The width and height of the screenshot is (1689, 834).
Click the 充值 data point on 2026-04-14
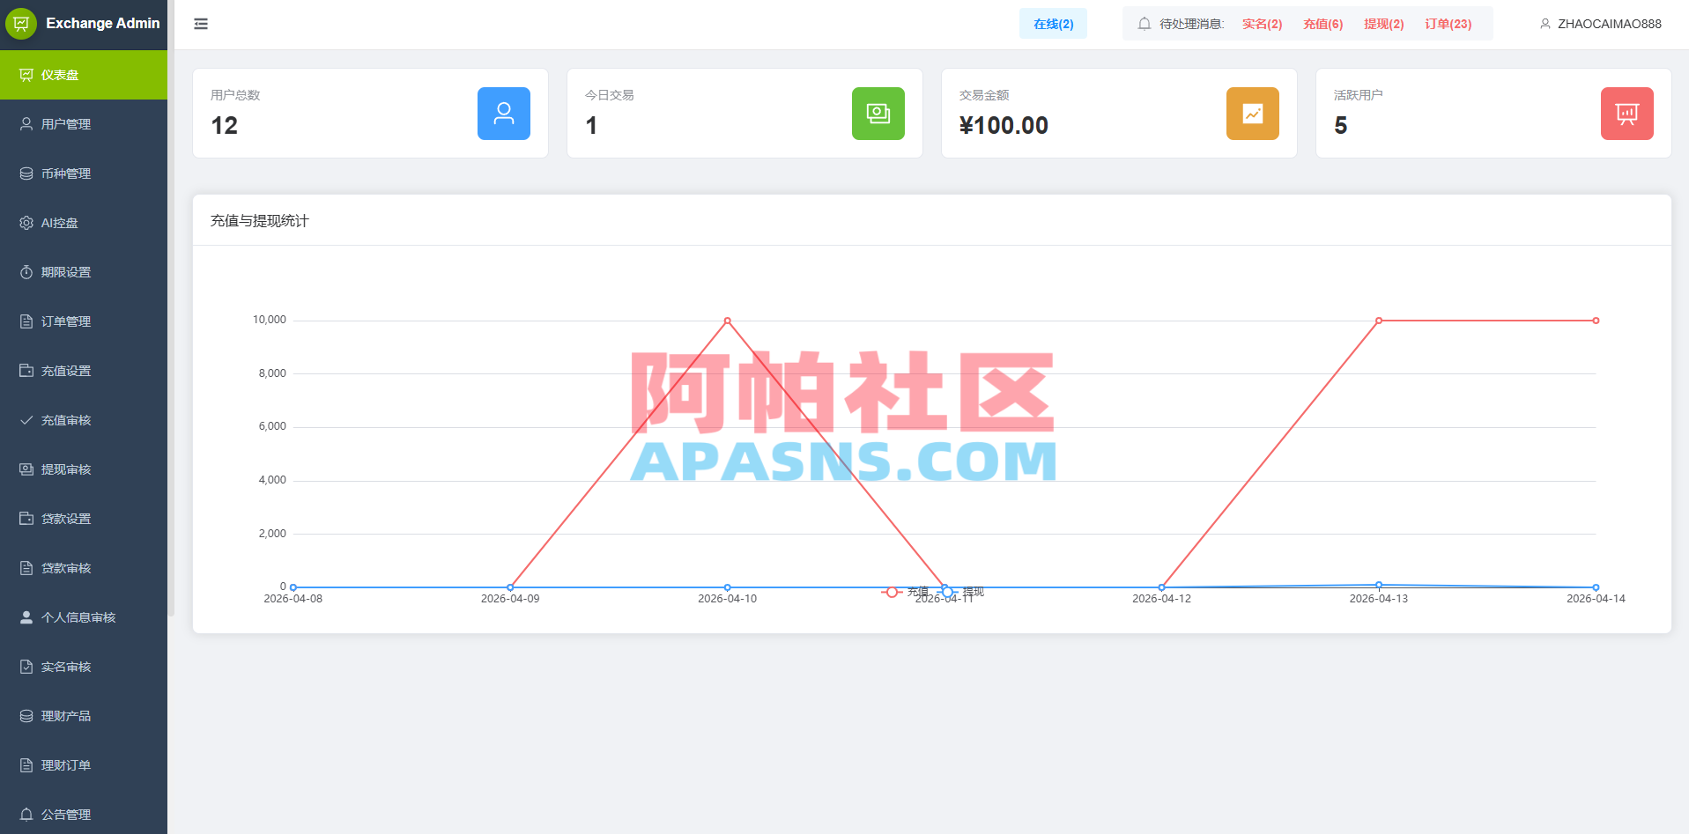click(1596, 321)
